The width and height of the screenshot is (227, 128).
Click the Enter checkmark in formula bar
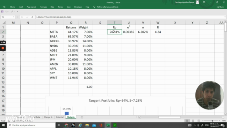[x=27, y=17]
